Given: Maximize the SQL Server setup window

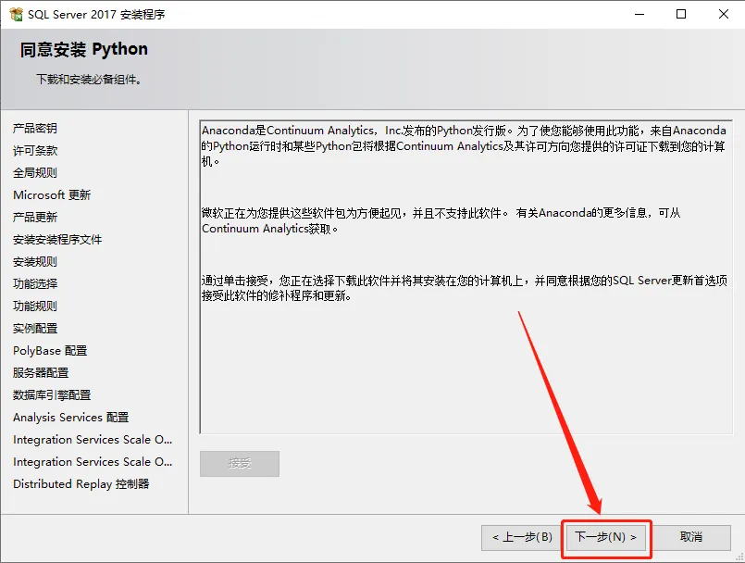Looking at the screenshot, I should pyautogui.click(x=681, y=14).
